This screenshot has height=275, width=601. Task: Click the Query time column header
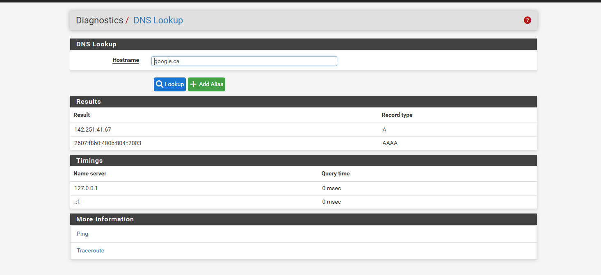pyautogui.click(x=336, y=174)
